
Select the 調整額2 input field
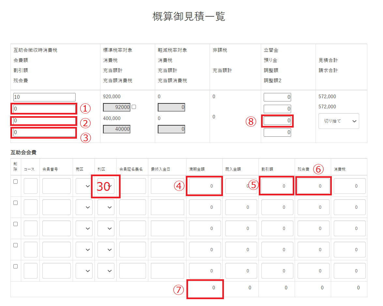coord(277,132)
